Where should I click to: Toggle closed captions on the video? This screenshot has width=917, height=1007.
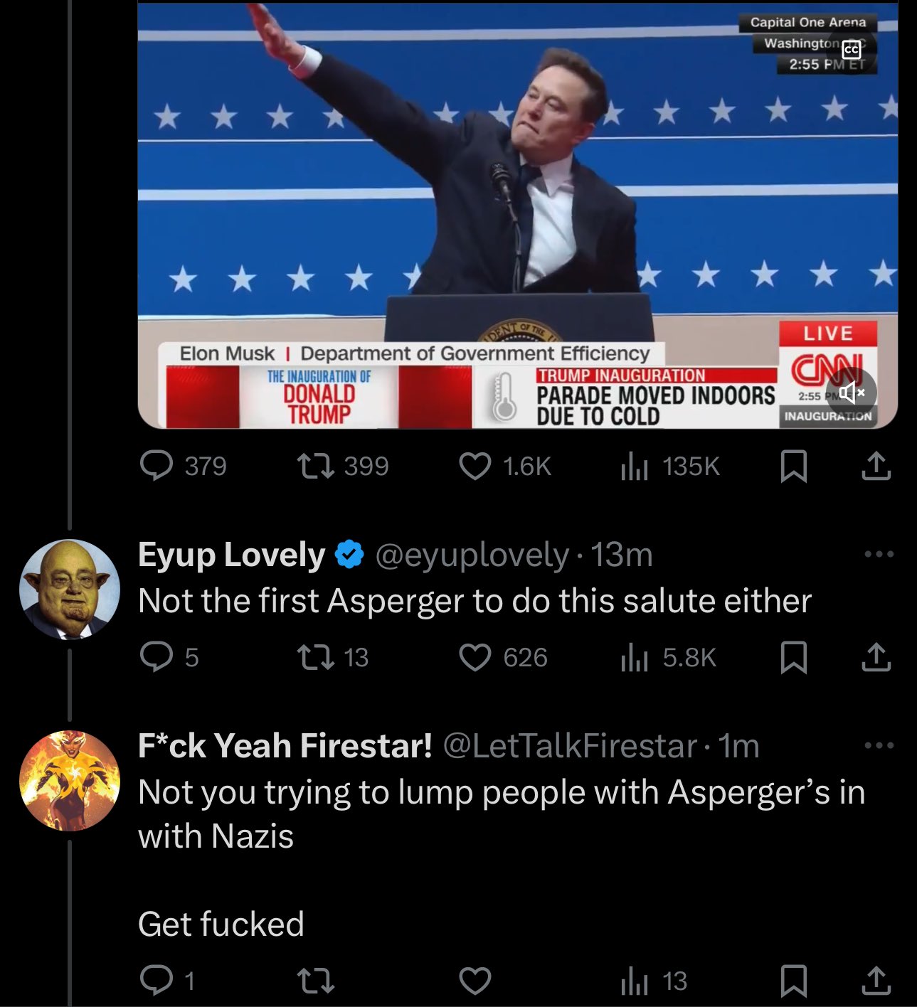[x=851, y=49]
